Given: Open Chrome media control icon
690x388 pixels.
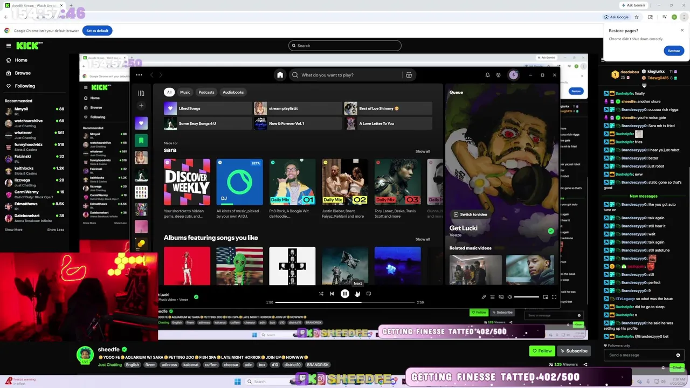Looking at the screenshot, I should point(664,17).
